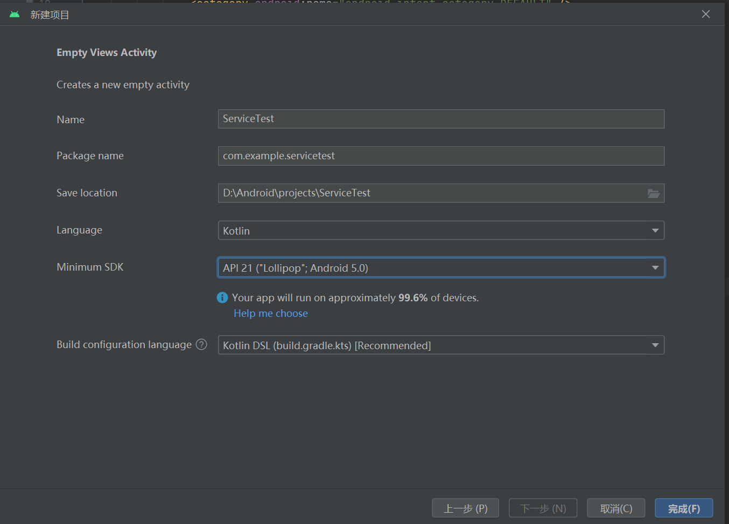Click the 取消(C) cancel button

point(616,508)
